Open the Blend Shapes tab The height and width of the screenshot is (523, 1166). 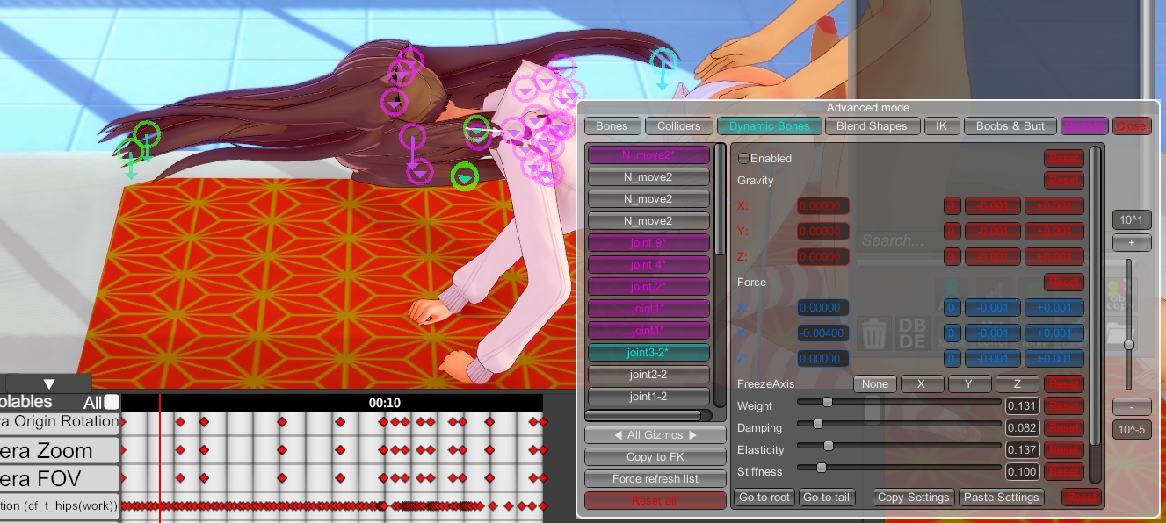point(872,126)
